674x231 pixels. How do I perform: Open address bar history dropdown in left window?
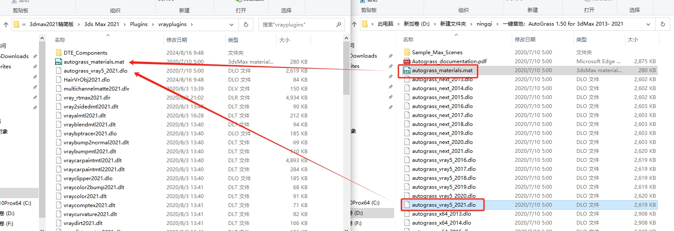[x=232, y=25]
